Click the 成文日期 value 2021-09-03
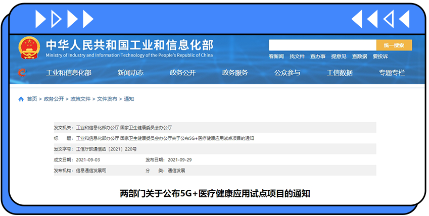The image size is (429, 216). coord(88,160)
